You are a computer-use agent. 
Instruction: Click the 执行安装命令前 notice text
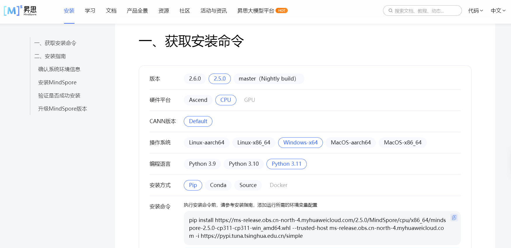point(250,205)
